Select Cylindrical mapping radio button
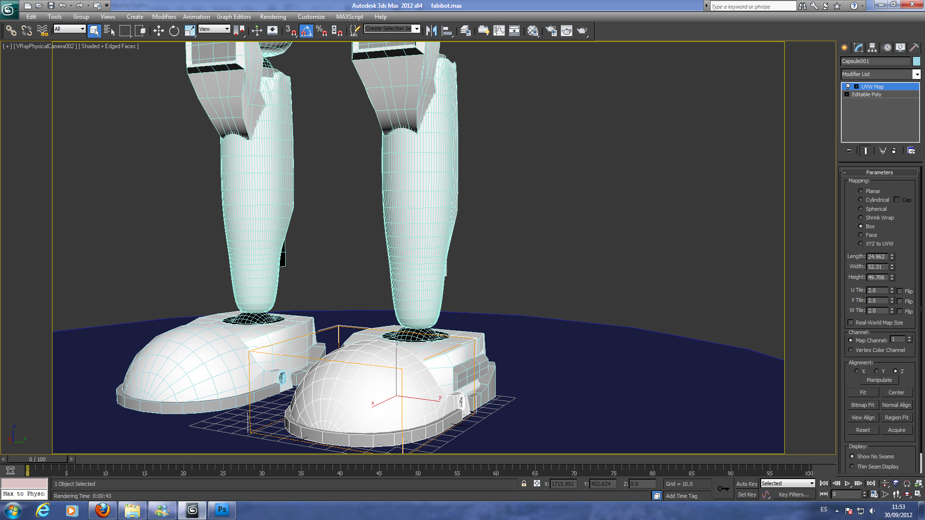The width and height of the screenshot is (925, 520). coord(860,200)
